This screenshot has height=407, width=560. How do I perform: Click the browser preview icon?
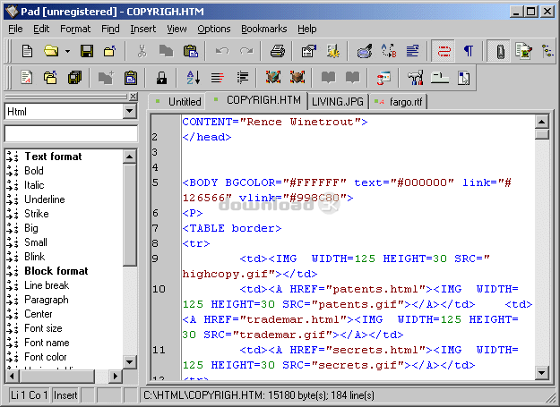click(383, 77)
